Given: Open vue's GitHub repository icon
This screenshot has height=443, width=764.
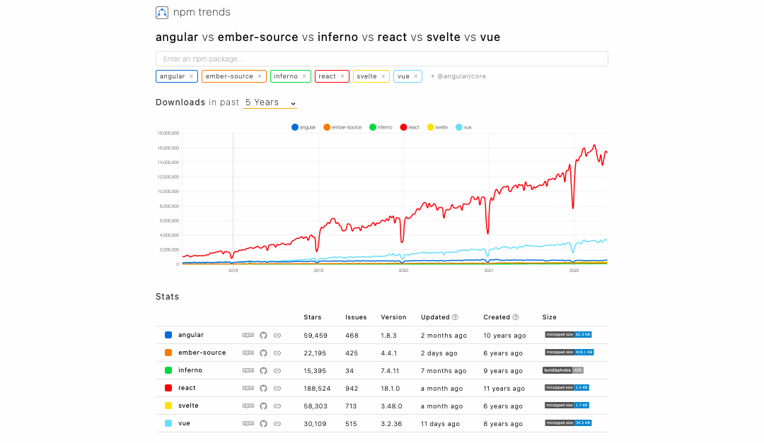Looking at the screenshot, I should tap(263, 423).
